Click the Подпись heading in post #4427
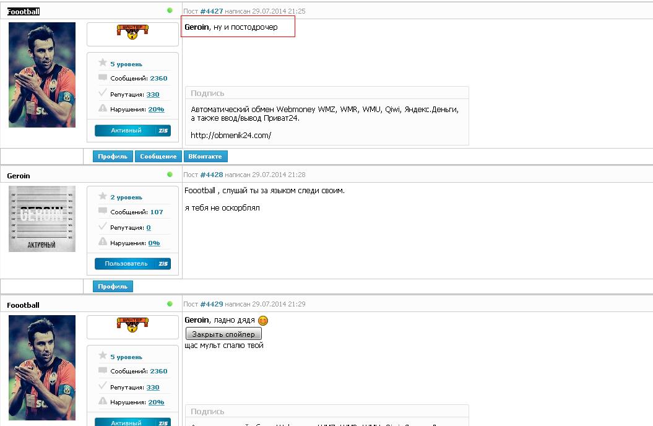653x426 pixels. pos(207,93)
